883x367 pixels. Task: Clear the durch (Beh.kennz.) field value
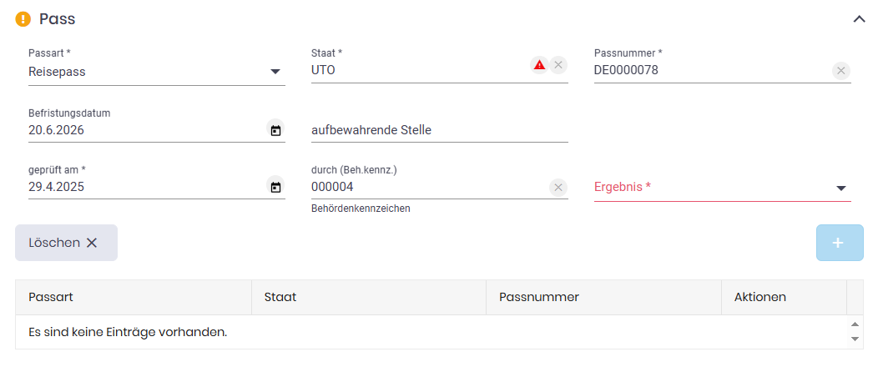(558, 188)
